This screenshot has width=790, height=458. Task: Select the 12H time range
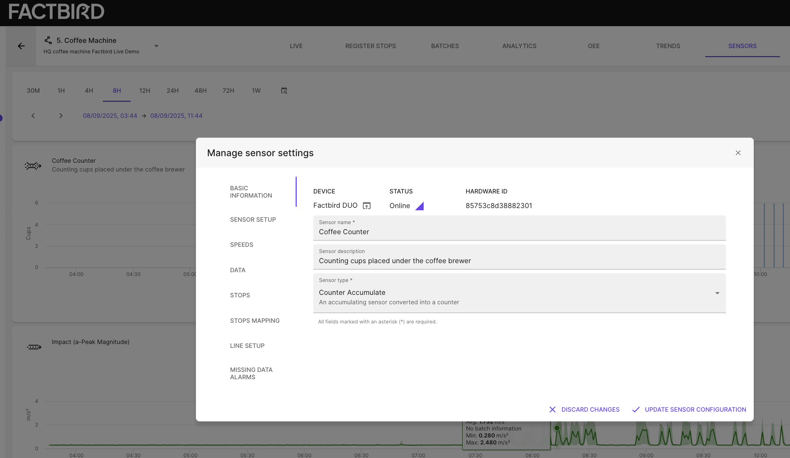pos(145,91)
